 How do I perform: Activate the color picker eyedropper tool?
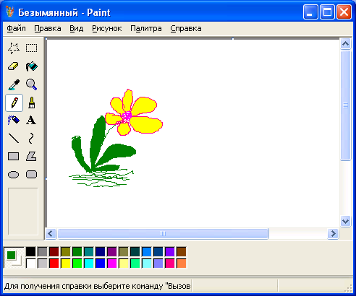tap(14, 84)
